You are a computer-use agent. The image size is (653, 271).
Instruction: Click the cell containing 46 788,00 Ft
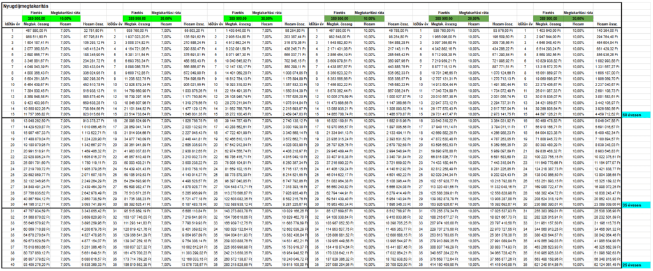(x=399, y=29)
